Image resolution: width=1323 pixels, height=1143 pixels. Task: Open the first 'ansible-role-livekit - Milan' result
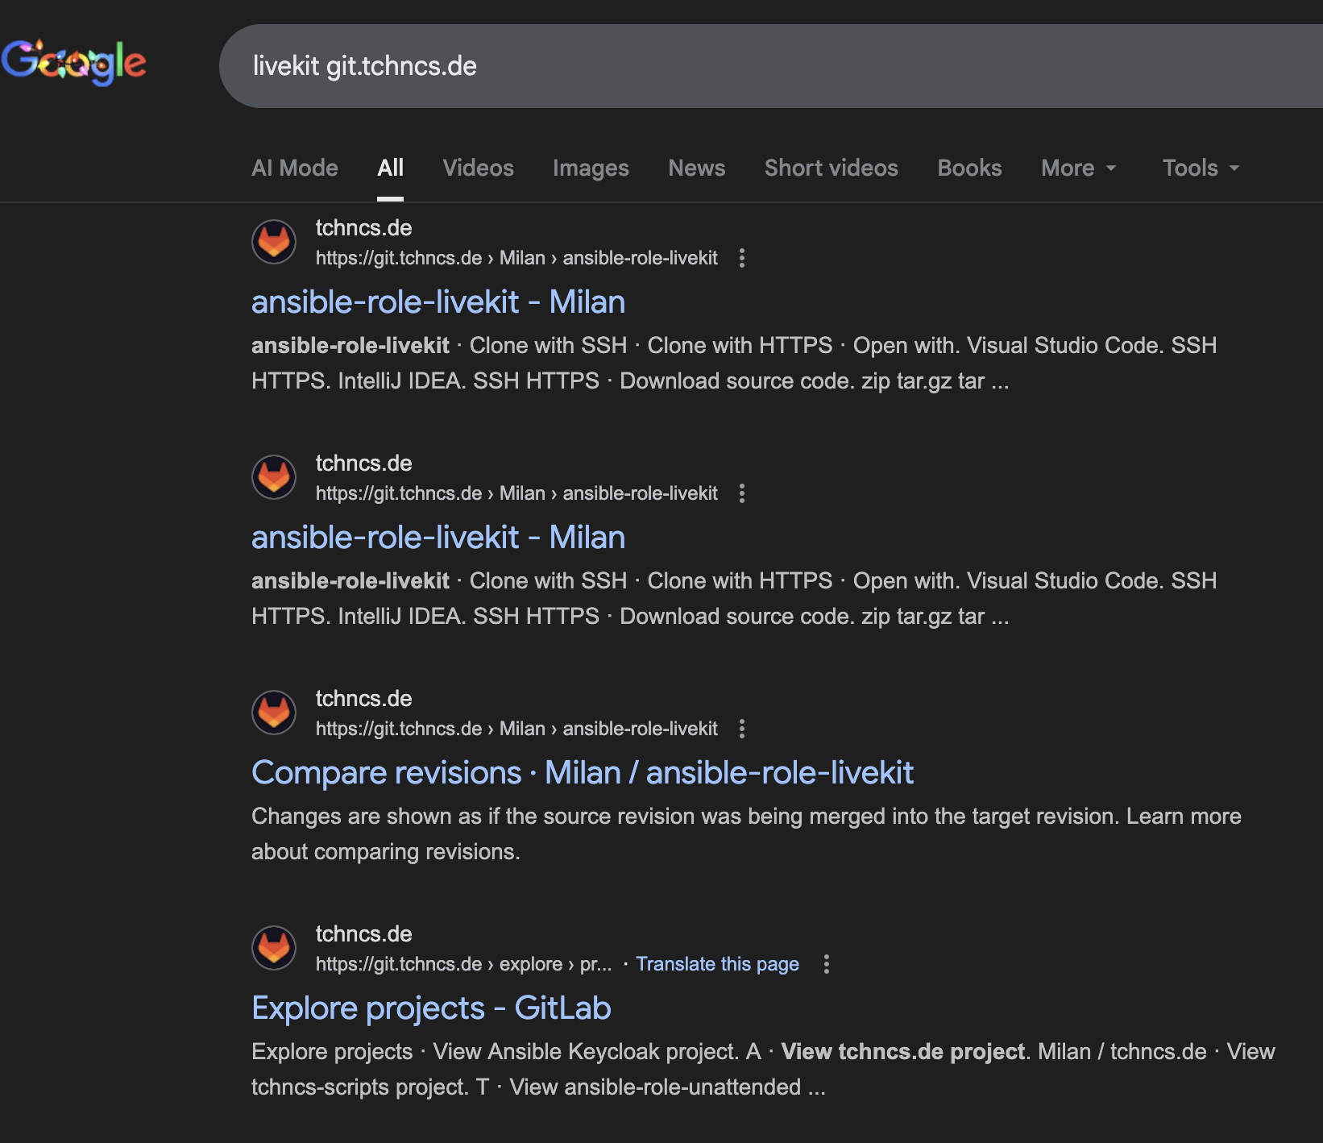tap(438, 302)
